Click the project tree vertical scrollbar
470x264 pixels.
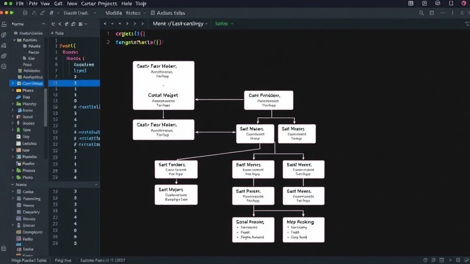coord(45,108)
